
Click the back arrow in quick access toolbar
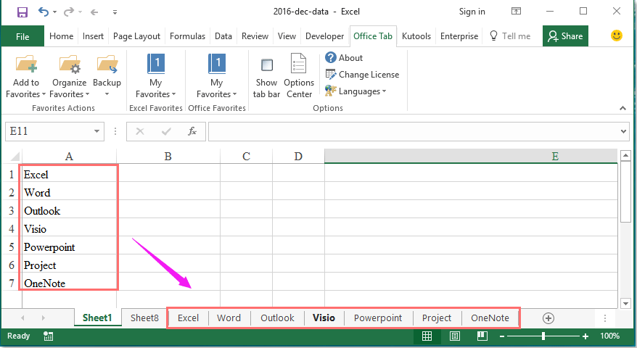(94, 12)
